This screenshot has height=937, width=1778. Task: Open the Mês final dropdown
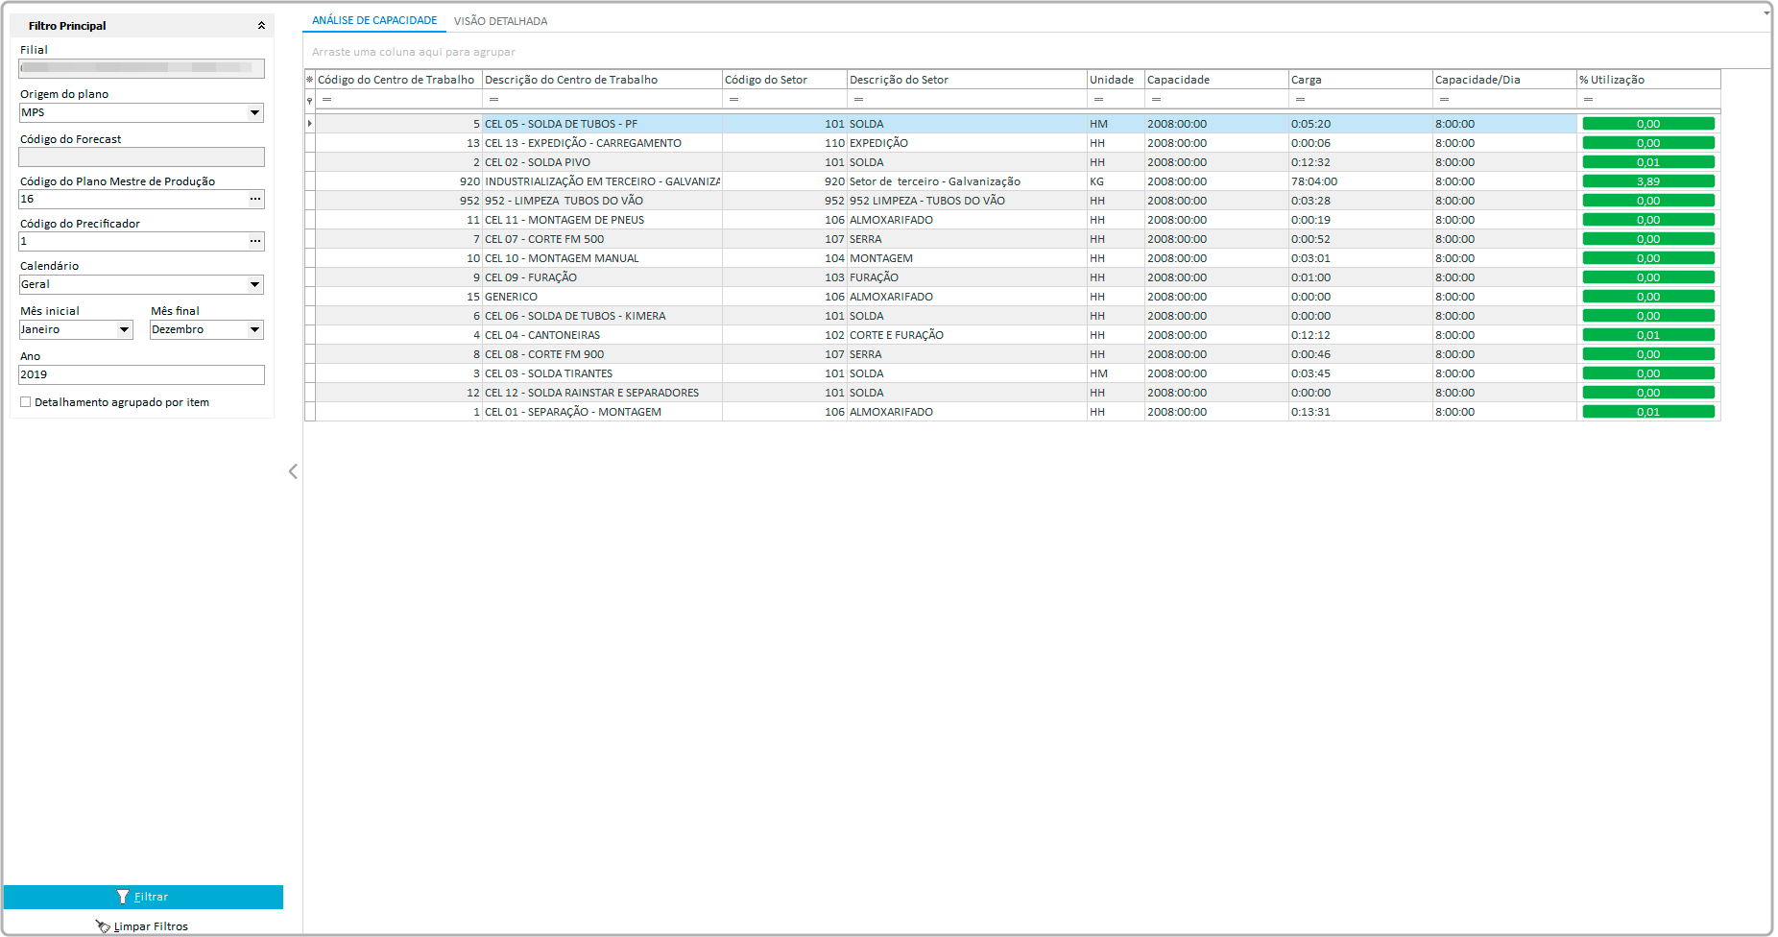[255, 329]
